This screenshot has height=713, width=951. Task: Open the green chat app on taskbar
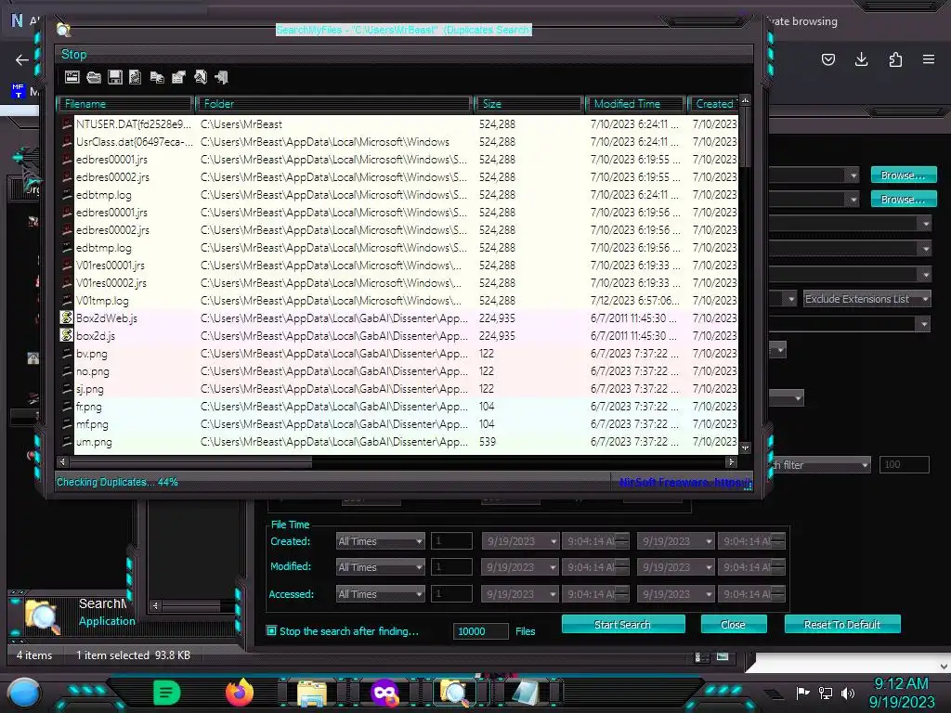[x=167, y=693]
